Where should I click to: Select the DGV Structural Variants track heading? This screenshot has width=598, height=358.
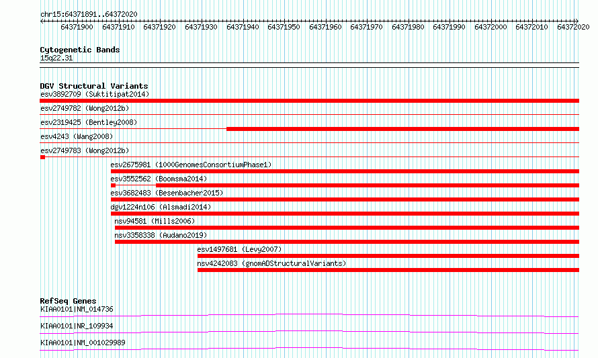(94, 86)
